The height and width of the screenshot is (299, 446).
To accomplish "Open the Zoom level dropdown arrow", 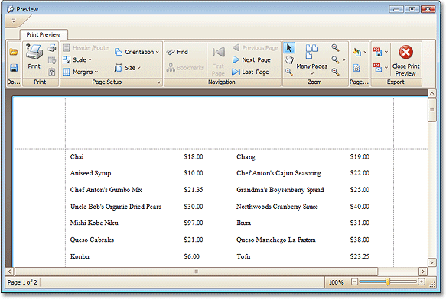I will [x=344, y=59].
